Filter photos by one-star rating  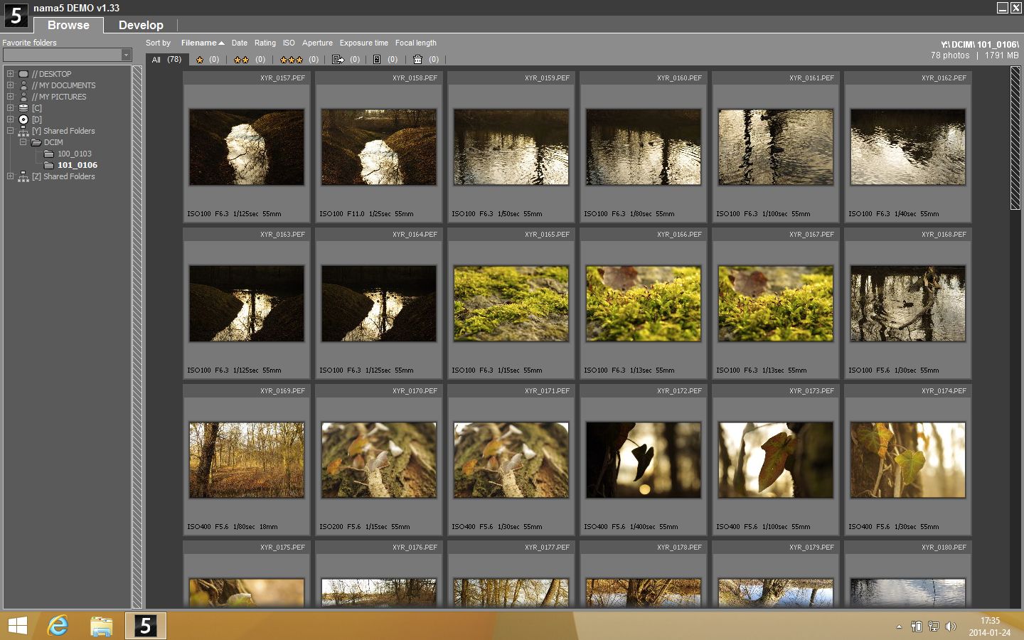click(x=207, y=60)
